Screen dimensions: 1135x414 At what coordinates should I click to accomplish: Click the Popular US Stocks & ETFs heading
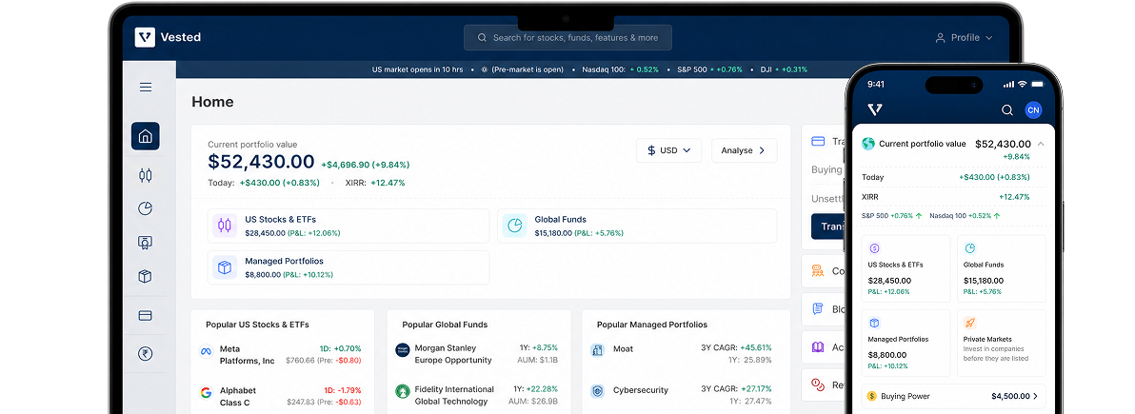pyautogui.click(x=257, y=325)
